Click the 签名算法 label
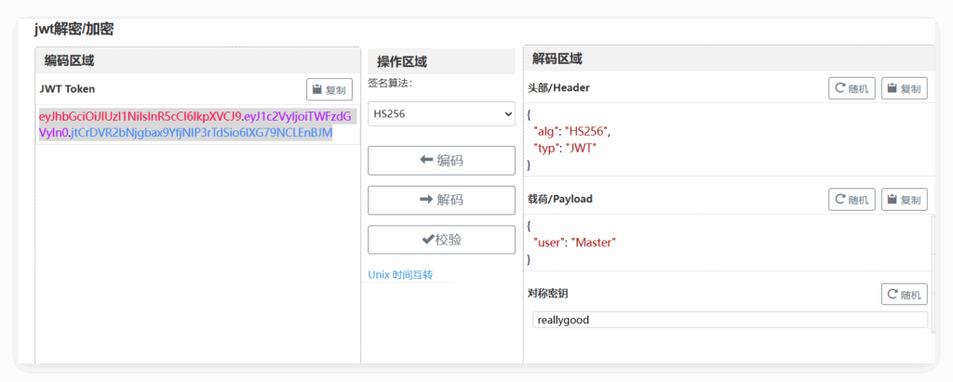 (389, 83)
